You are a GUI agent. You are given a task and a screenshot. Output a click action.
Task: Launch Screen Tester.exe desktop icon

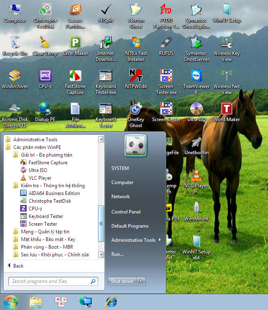pos(166,82)
